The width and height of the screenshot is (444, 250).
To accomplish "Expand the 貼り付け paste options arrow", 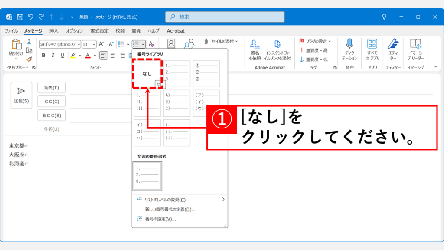I will click(x=16, y=59).
